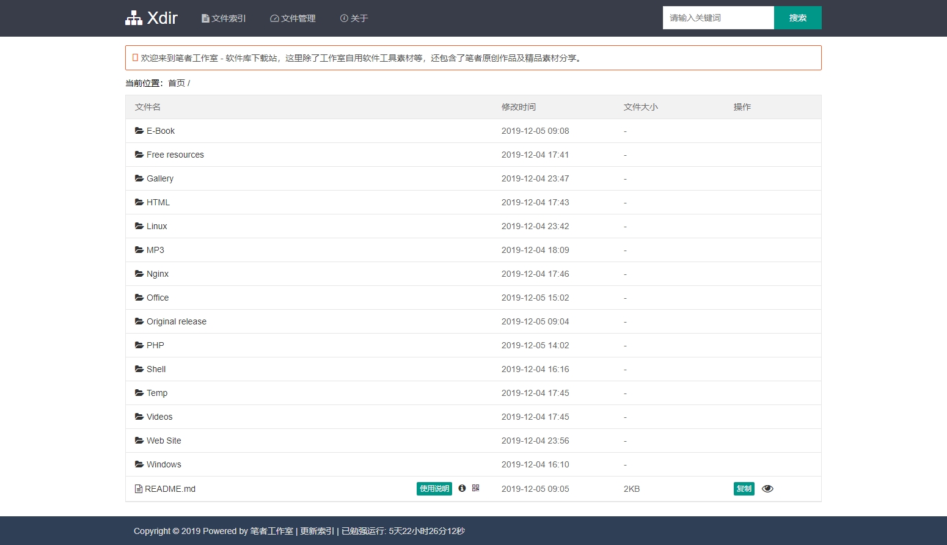Image resolution: width=947 pixels, height=545 pixels.
Task: Open the PHP folder link
Action: (155, 345)
